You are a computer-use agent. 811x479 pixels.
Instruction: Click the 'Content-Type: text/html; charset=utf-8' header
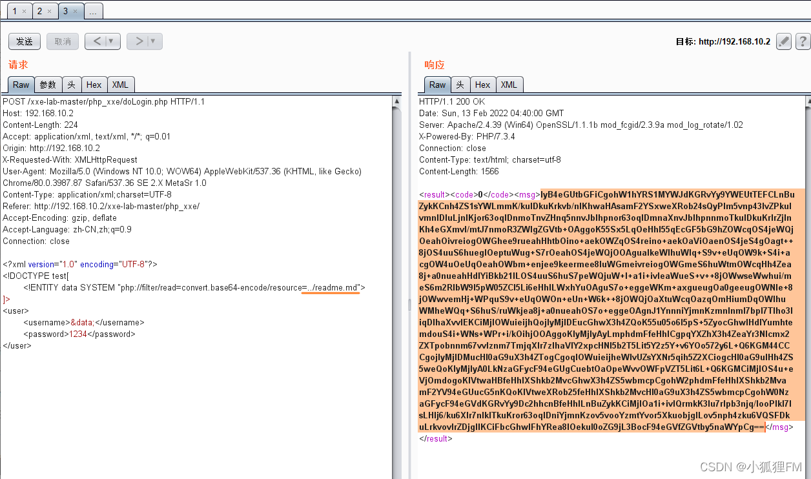tap(490, 160)
